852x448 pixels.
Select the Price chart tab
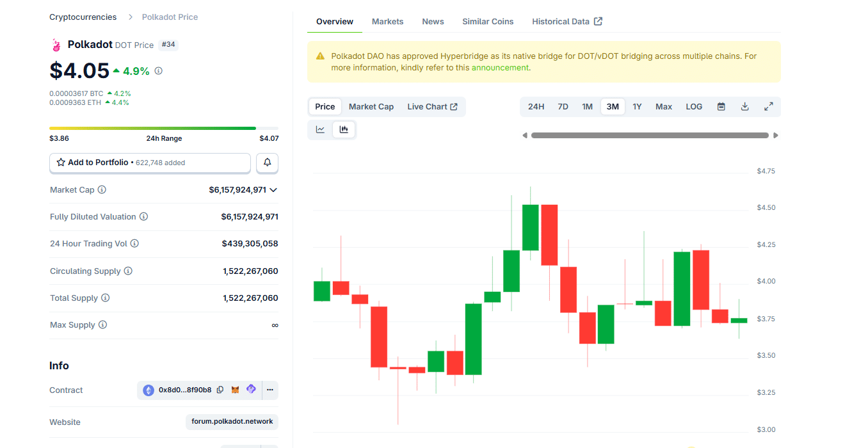click(325, 107)
